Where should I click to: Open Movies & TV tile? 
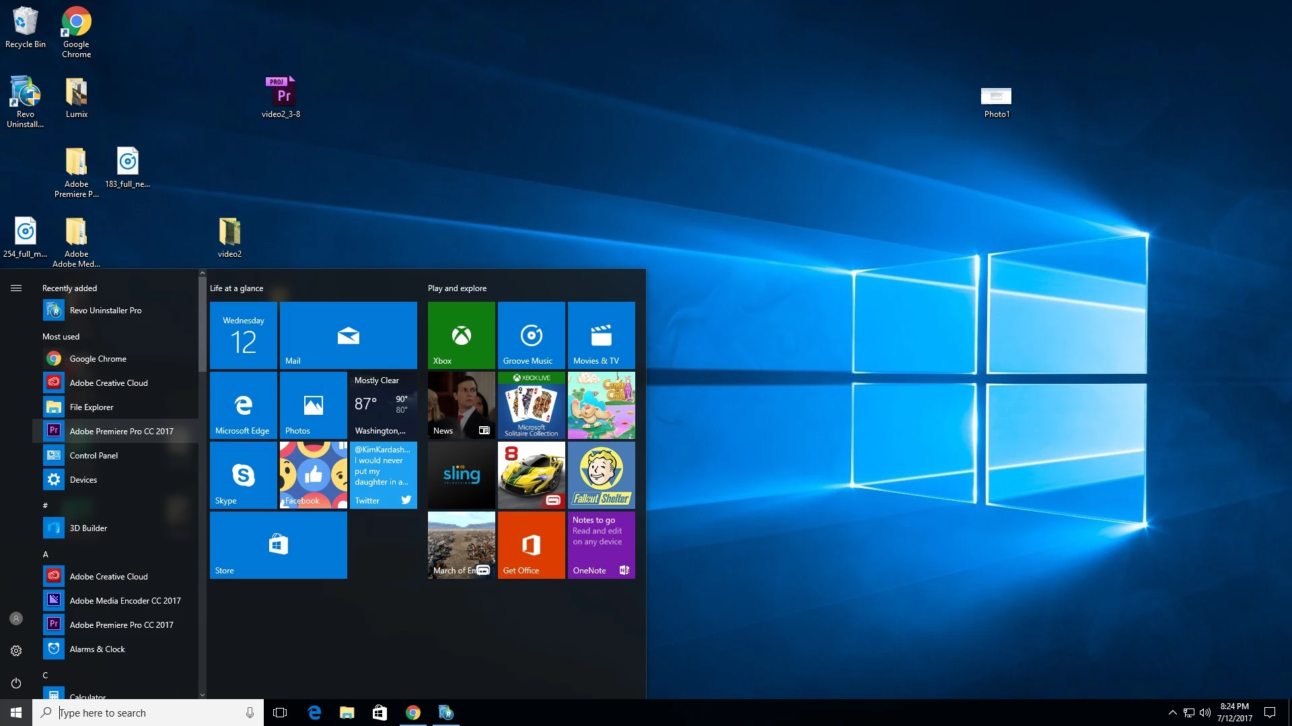[601, 335]
